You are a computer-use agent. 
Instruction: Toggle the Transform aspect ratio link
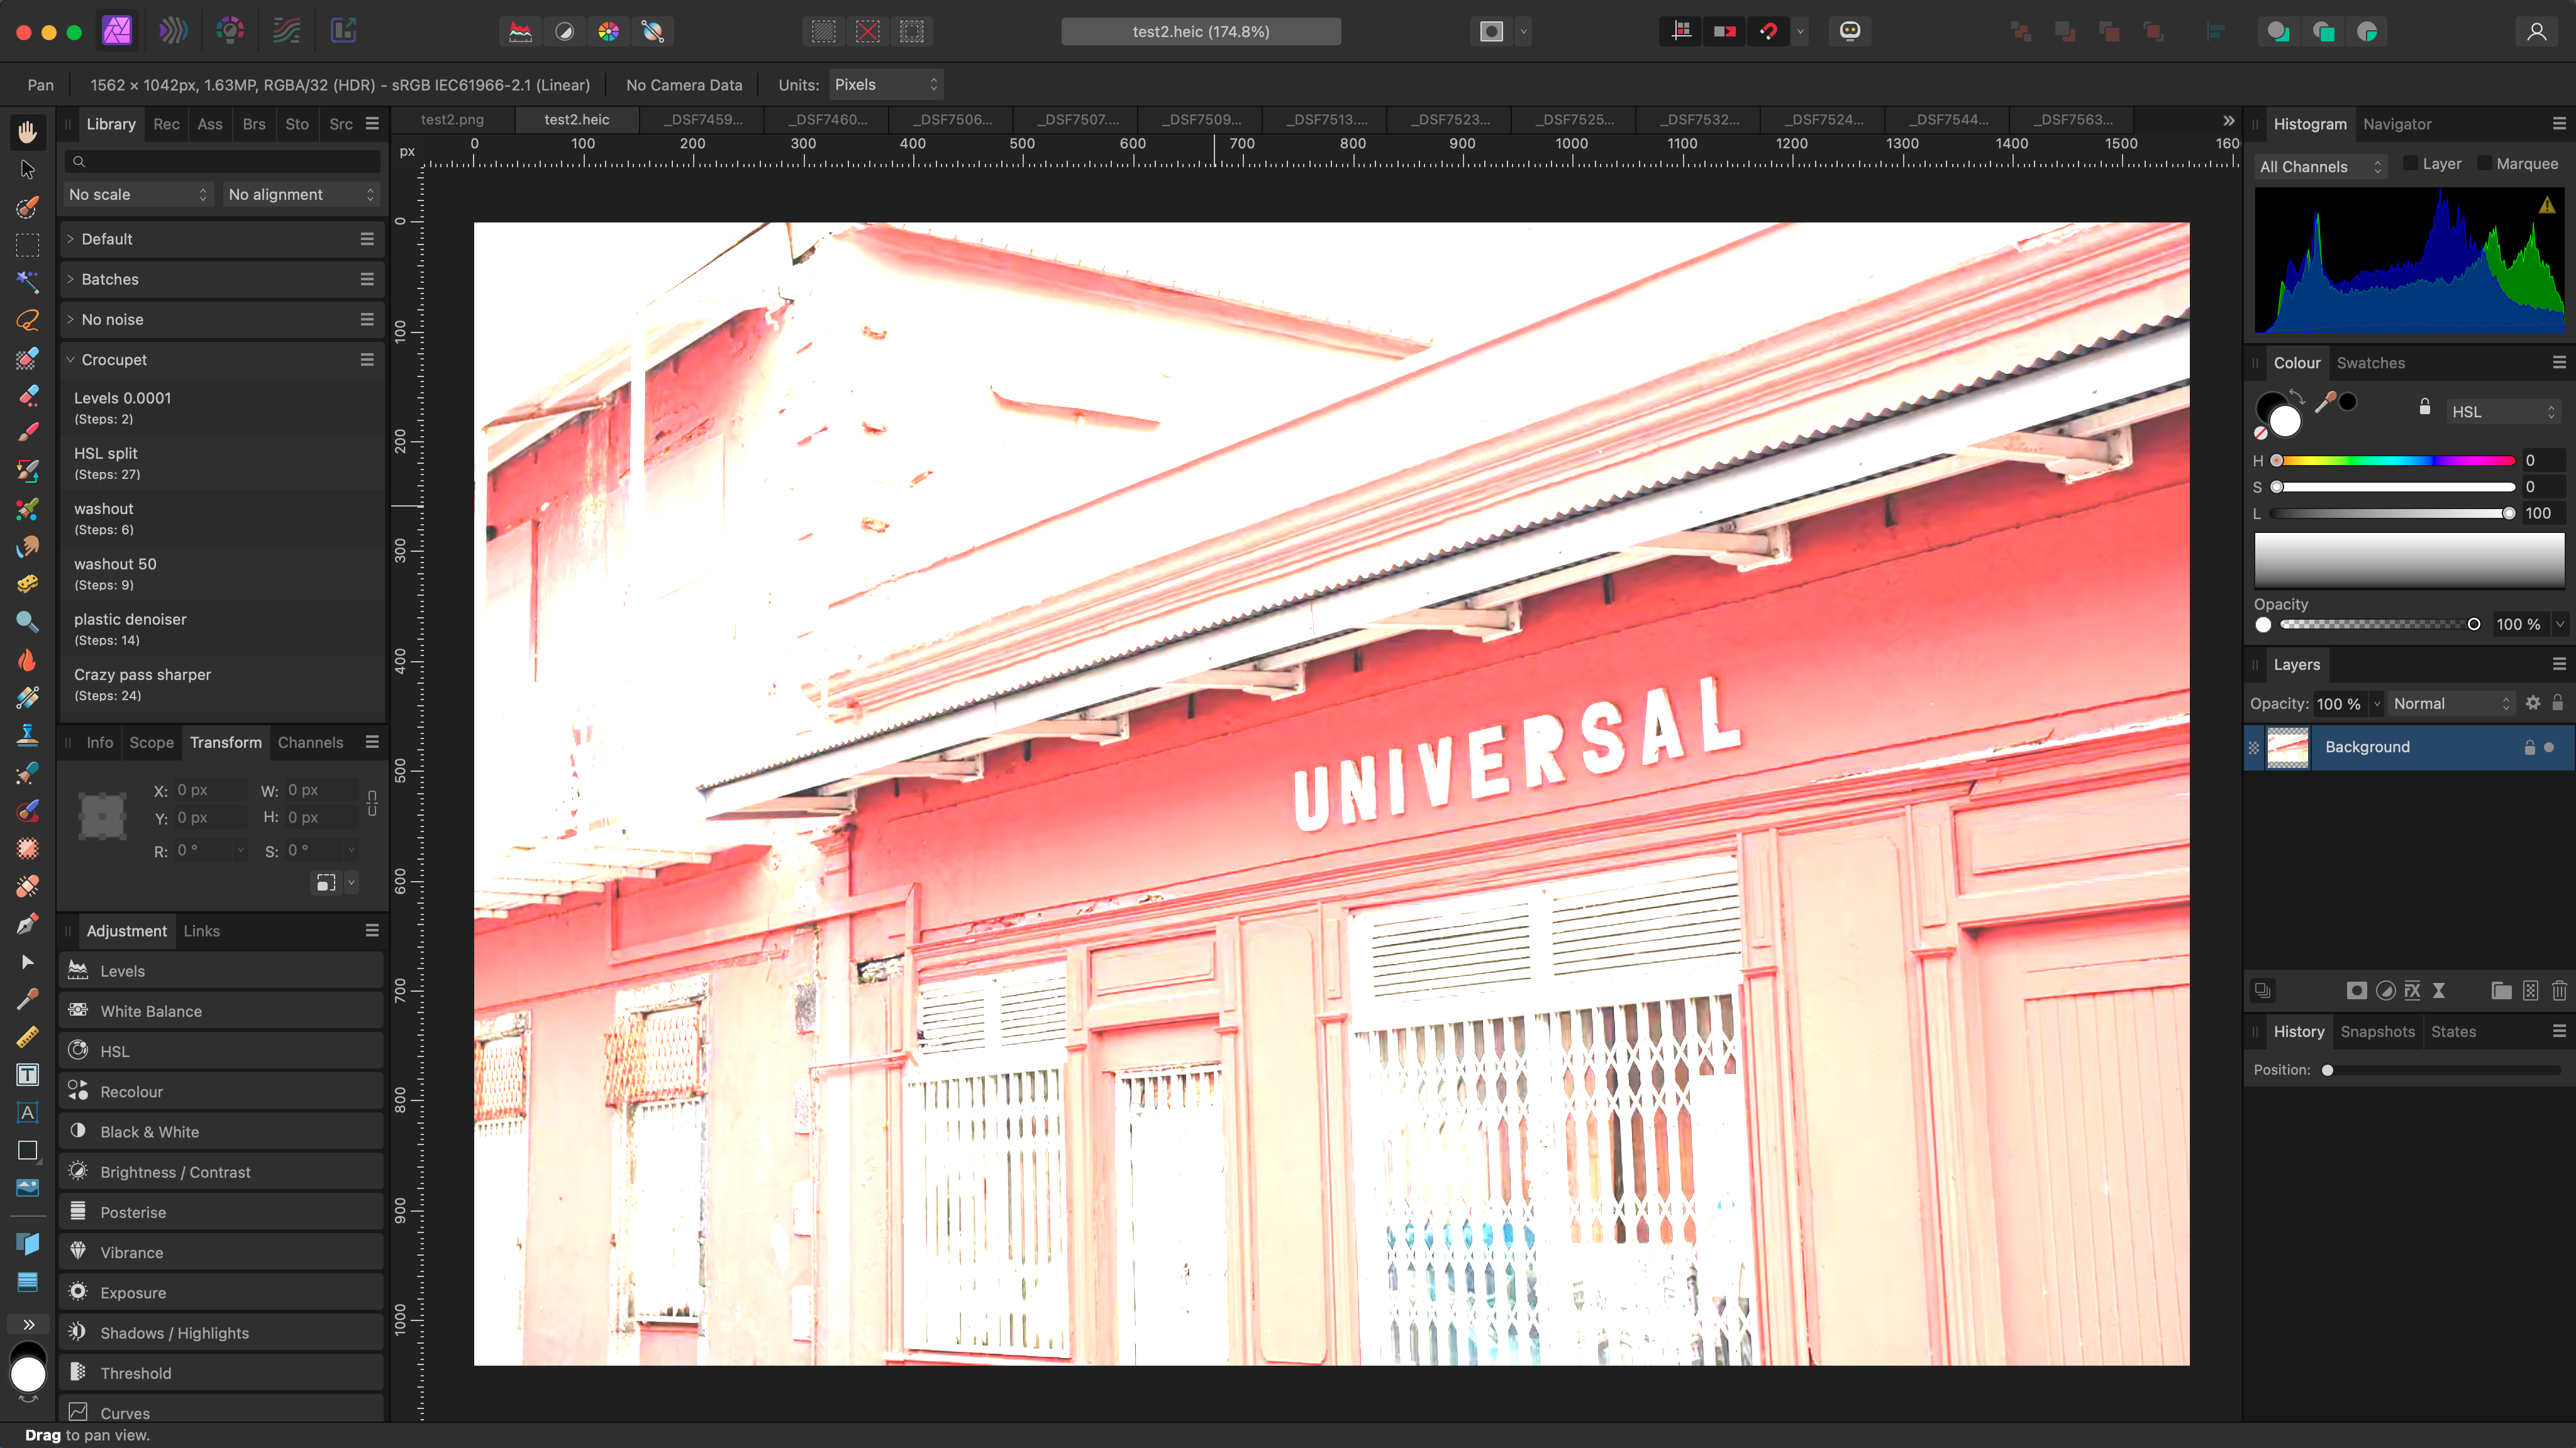pos(372,803)
